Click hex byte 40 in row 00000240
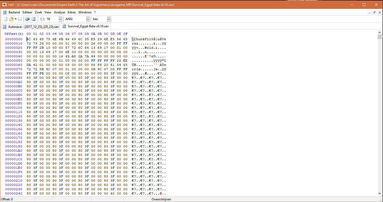 click(112, 193)
